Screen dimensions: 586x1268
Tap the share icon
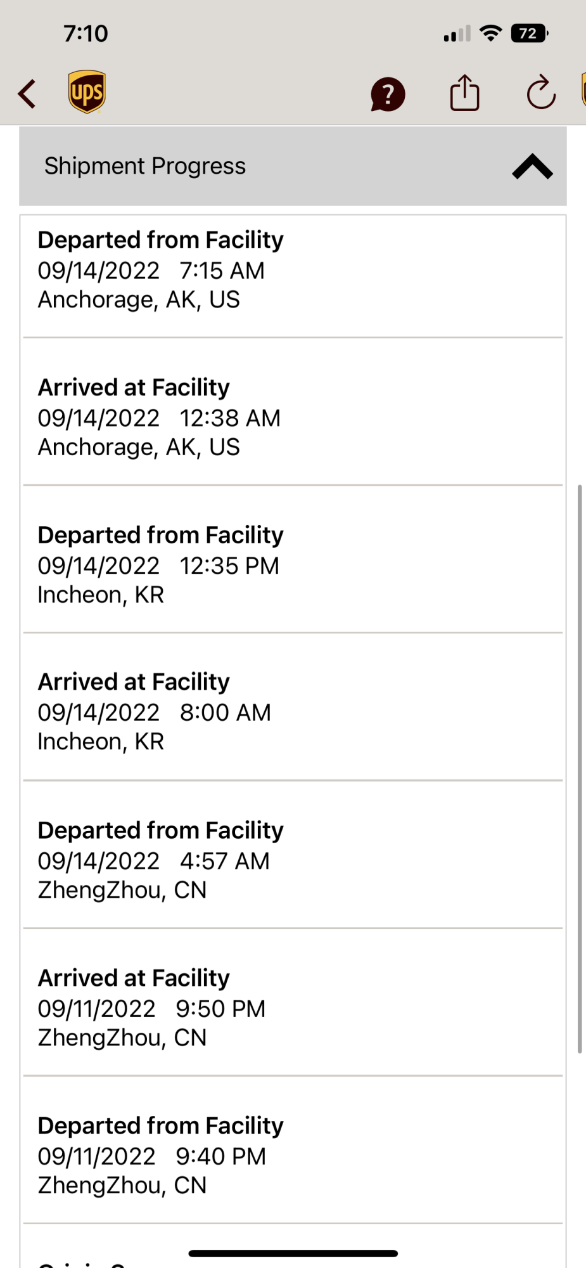click(464, 93)
